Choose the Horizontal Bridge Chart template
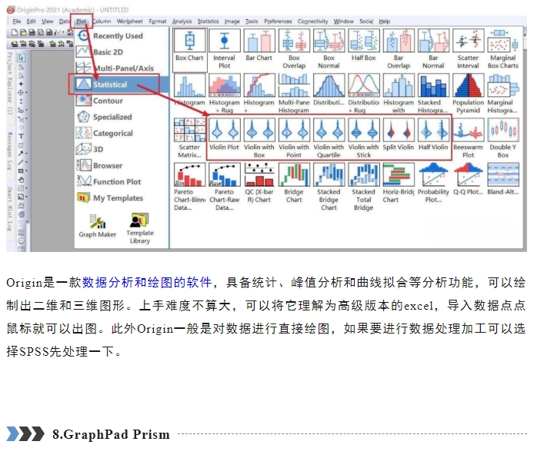Image resolution: width=534 pixels, height=458 pixels. click(399, 183)
